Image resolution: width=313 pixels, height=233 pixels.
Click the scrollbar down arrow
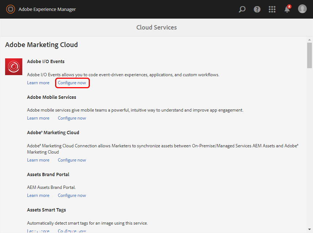[x=309, y=229]
